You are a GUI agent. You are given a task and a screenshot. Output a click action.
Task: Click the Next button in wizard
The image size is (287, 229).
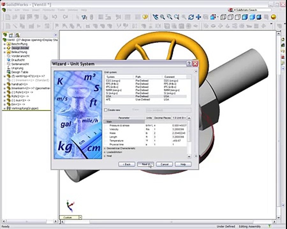(145, 164)
